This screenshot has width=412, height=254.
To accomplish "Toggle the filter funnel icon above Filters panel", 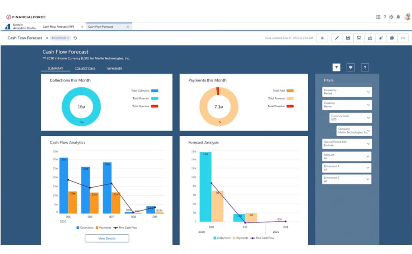I will [x=336, y=68].
